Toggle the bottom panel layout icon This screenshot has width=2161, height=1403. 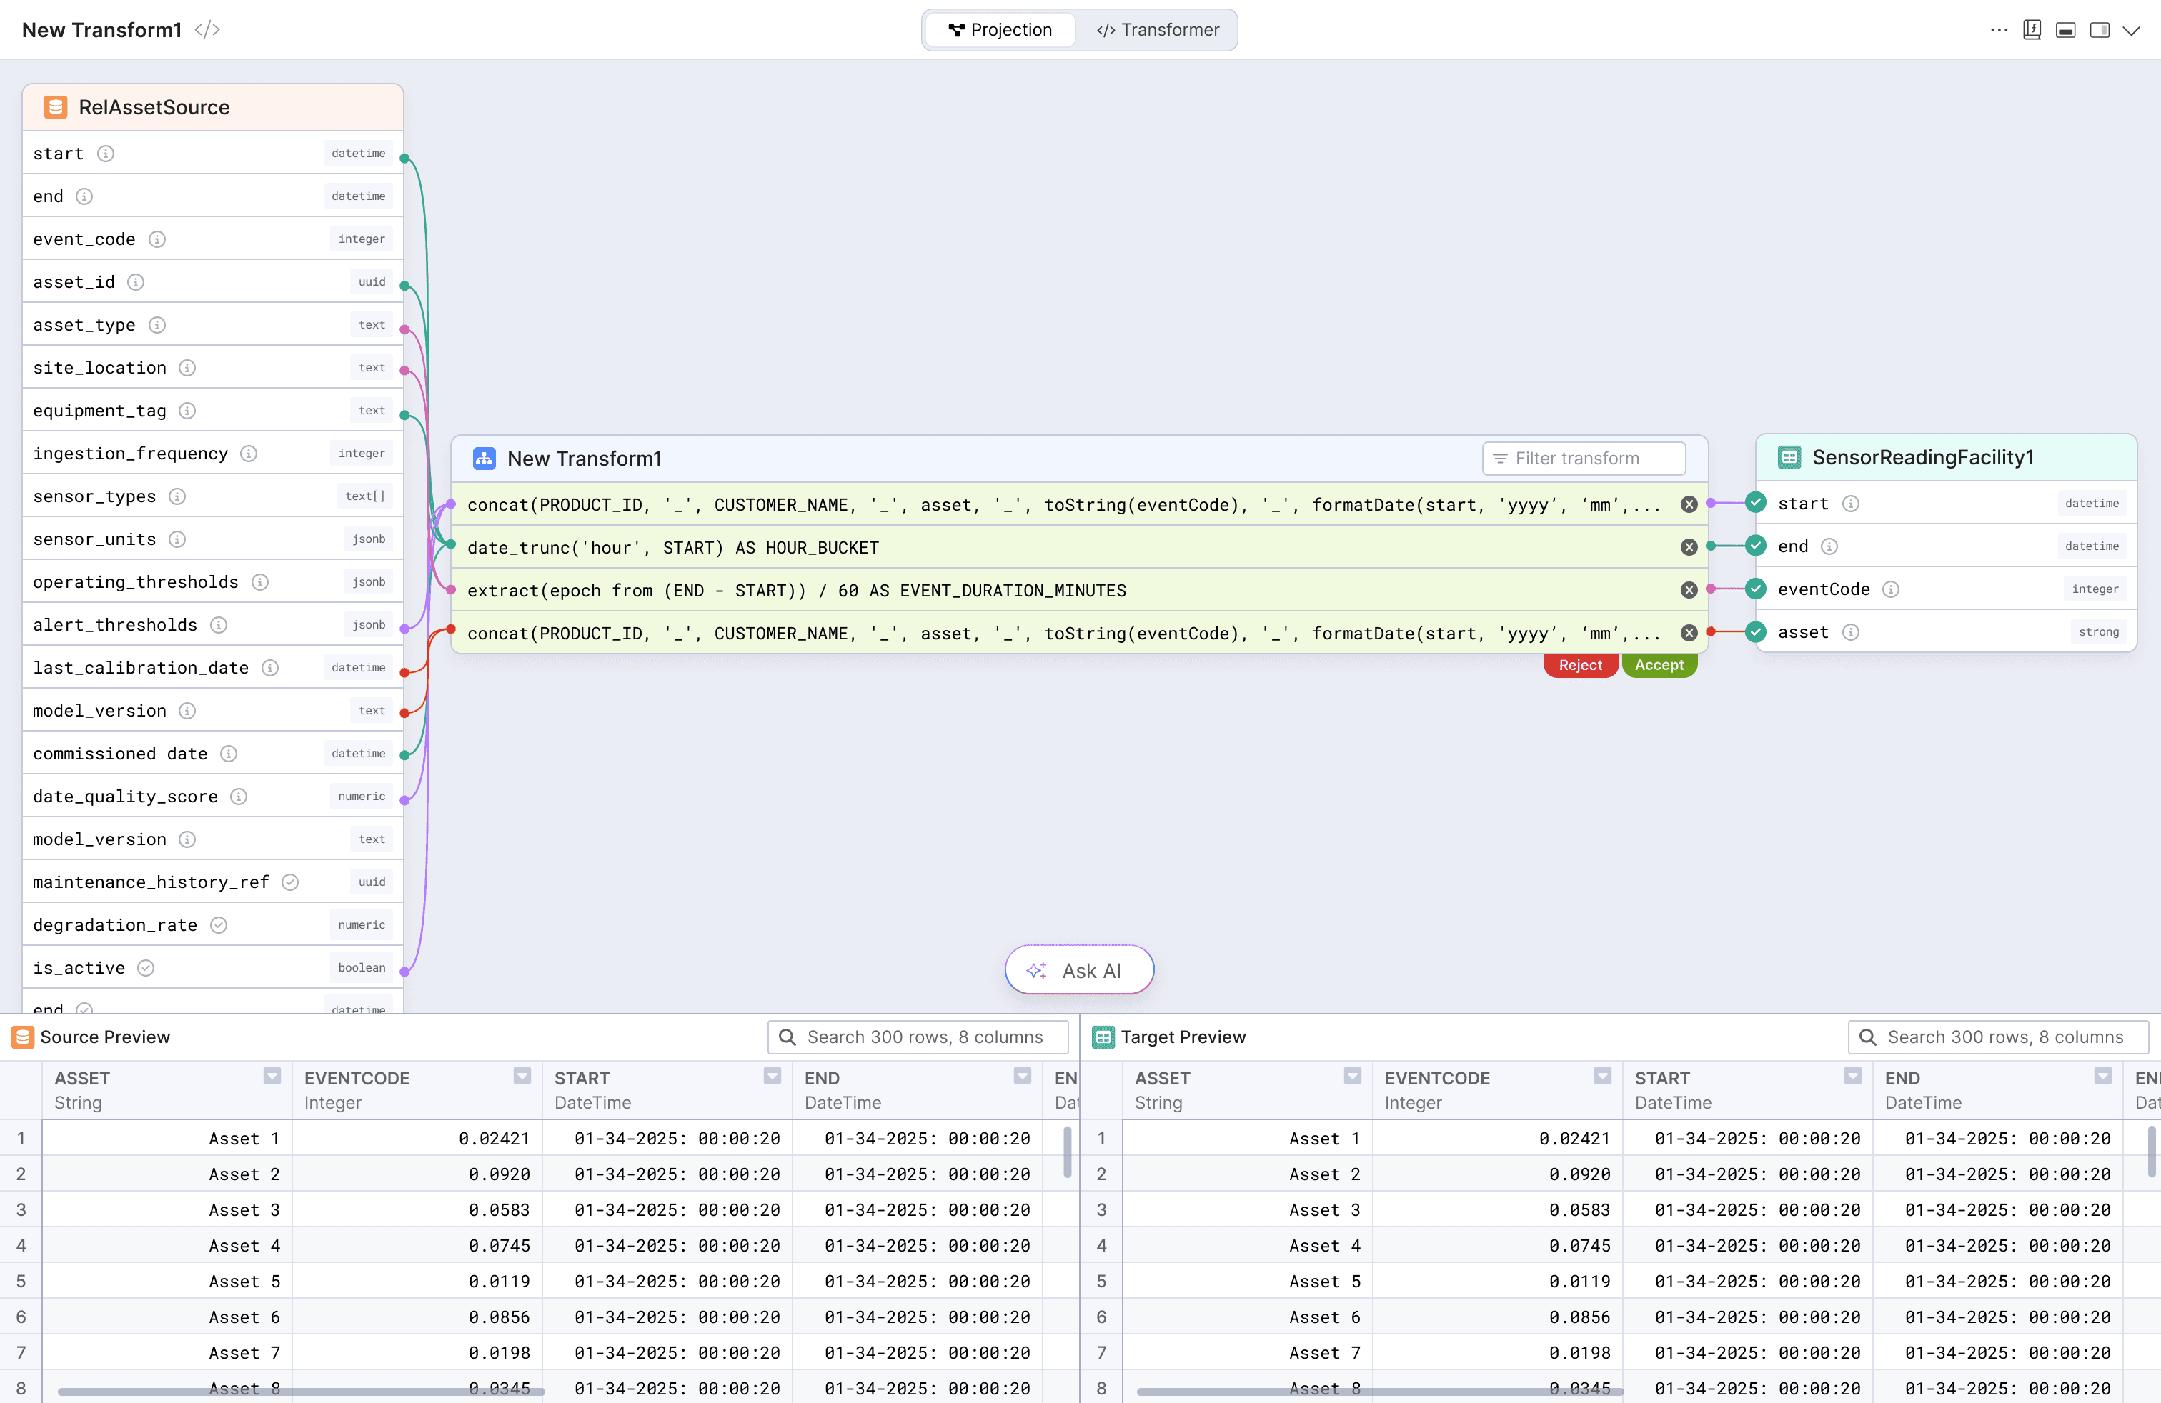tap(2065, 29)
